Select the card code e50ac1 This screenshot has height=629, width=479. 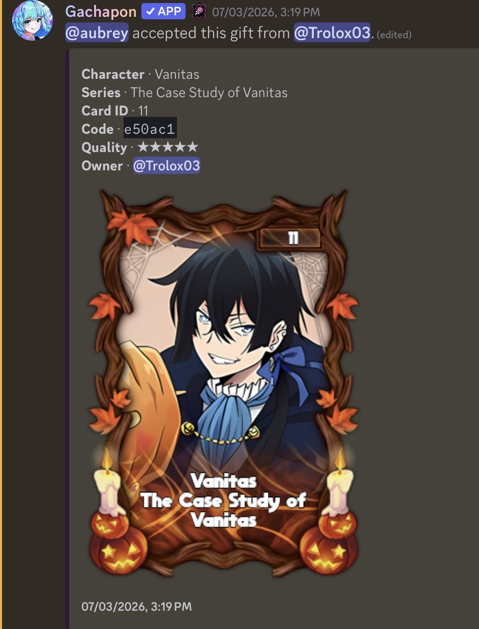click(x=150, y=129)
